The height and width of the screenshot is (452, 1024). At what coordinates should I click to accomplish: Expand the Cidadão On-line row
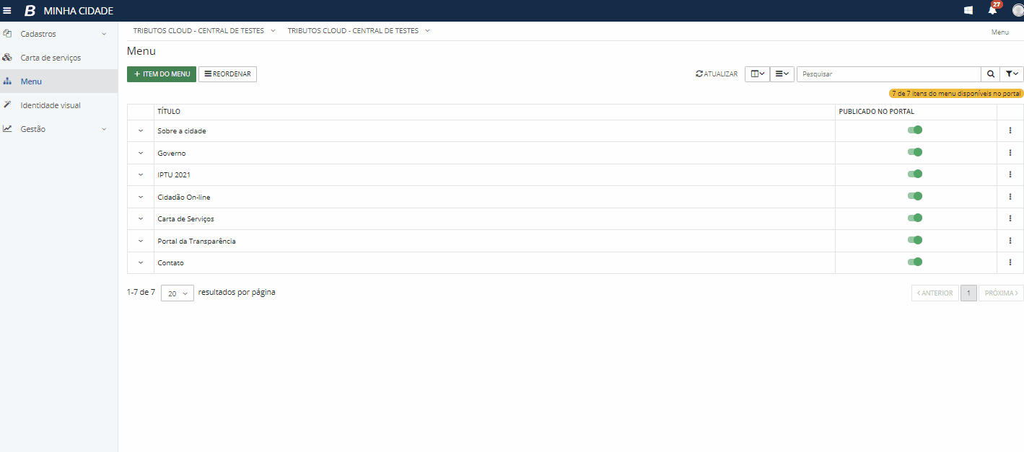coord(141,197)
